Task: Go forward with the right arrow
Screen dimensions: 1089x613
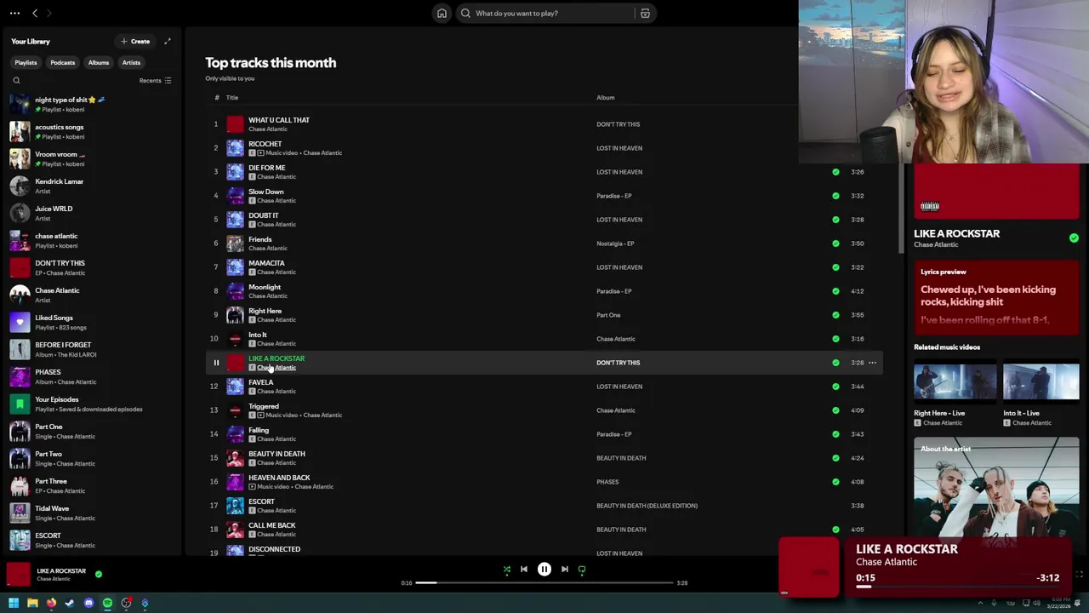Action: pyautogui.click(x=48, y=13)
